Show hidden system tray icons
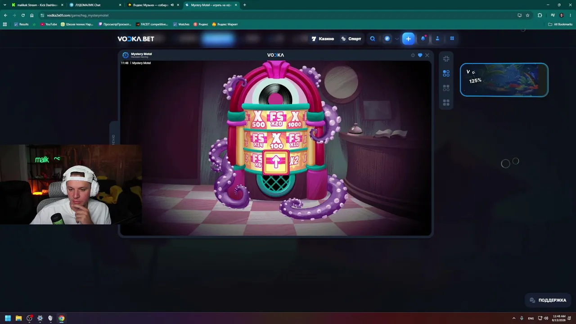The image size is (576, 324). [x=514, y=318]
